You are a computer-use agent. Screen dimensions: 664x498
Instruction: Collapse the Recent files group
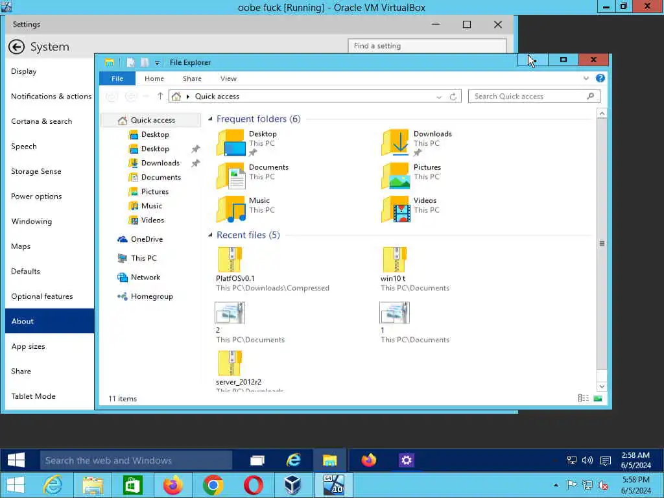[210, 235]
